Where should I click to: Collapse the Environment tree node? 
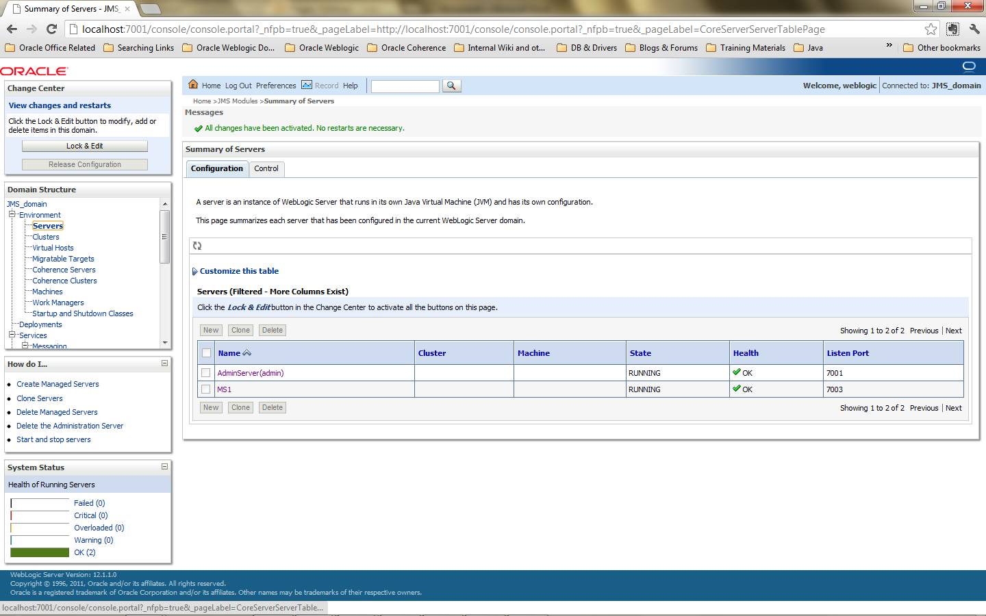pos(11,214)
